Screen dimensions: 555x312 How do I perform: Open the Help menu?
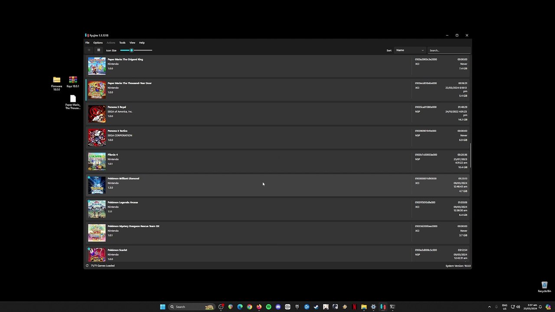(142, 43)
